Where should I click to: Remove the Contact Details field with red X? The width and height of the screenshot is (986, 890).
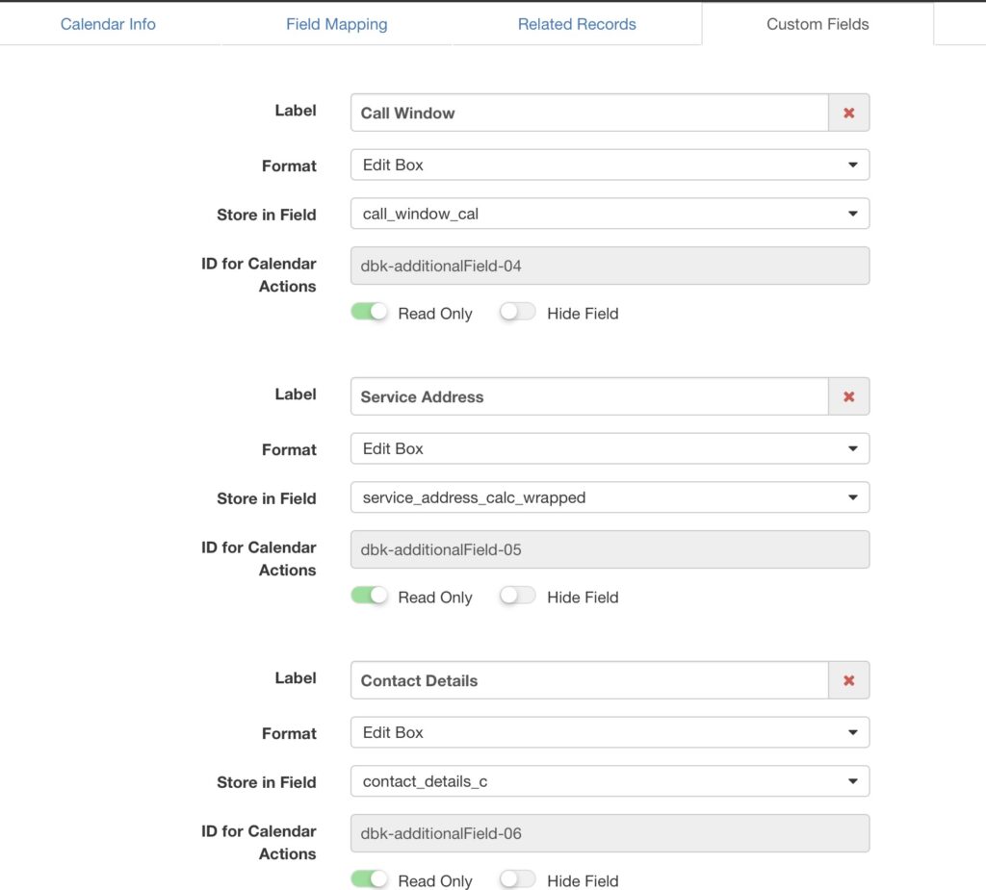848,680
